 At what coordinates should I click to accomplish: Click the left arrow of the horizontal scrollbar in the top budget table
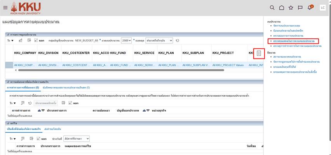16,70
